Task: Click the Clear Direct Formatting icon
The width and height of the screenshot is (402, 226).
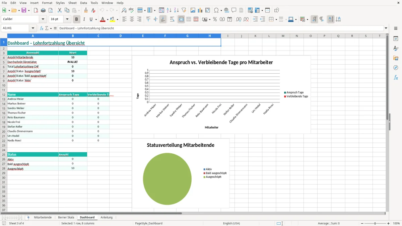Action: coord(93,10)
